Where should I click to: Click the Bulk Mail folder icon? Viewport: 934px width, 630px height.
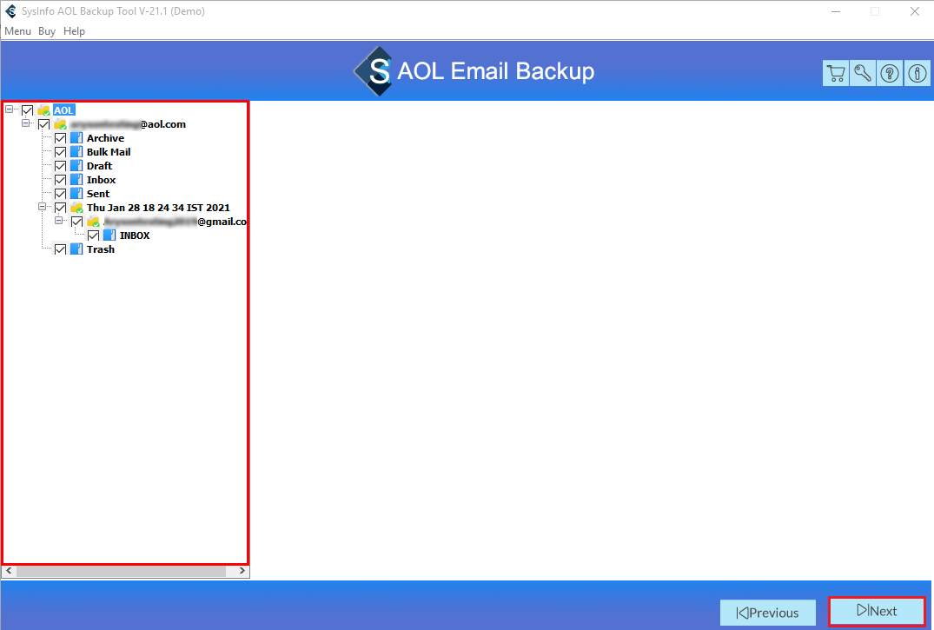[76, 152]
